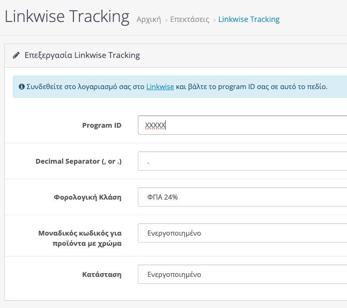
Task: Click the Linkwise Tracking page heading
Action: (x=67, y=17)
